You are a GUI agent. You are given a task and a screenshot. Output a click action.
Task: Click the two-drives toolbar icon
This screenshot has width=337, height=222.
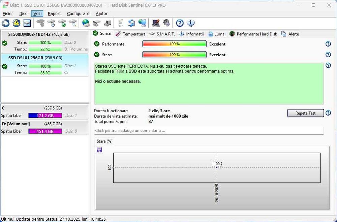[x=97, y=23]
